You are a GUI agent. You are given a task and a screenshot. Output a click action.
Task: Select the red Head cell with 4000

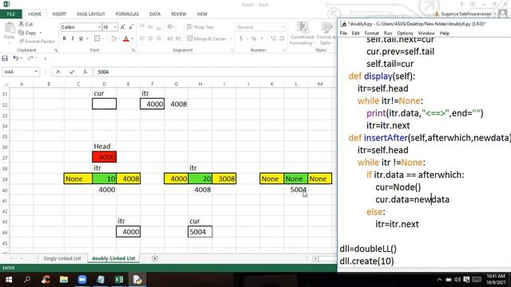click(105, 157)
